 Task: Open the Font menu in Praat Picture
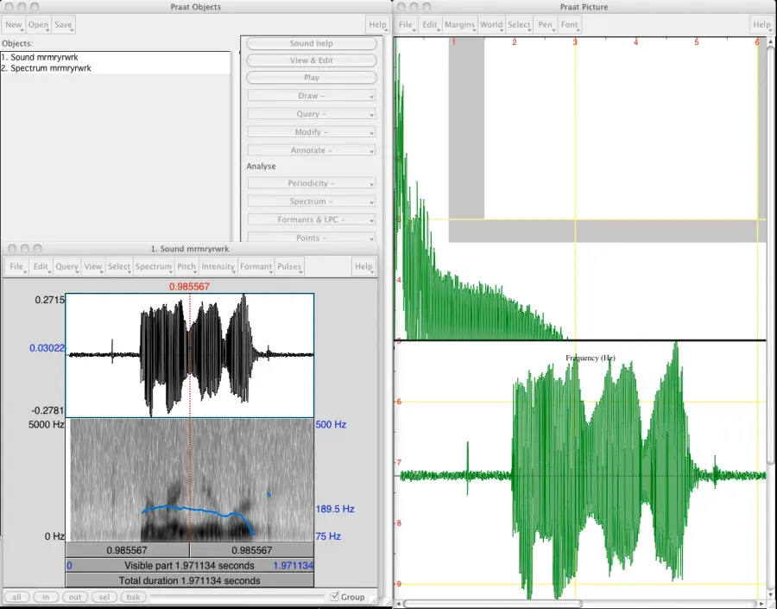coord(570,25)
